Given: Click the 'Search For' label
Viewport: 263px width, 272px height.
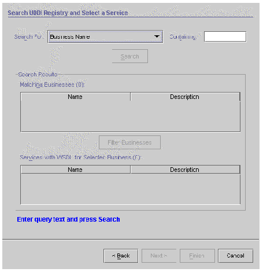Looking at the screenshot, I should click(x=29, y=36).
